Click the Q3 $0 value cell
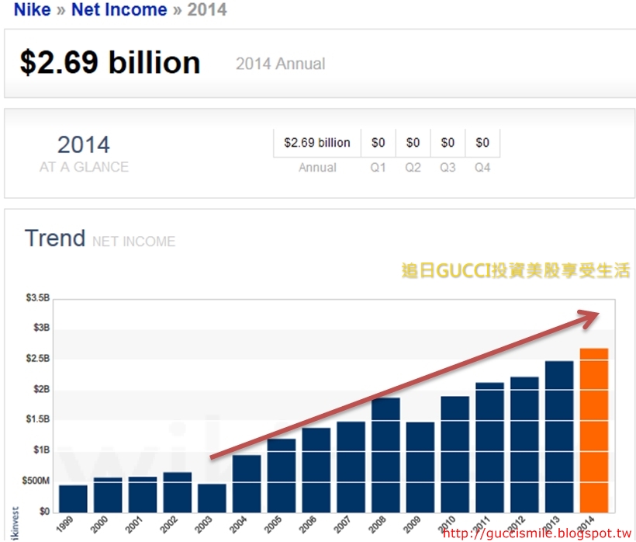636x542 pixels. pyautogui.click(x=448, y=143)
